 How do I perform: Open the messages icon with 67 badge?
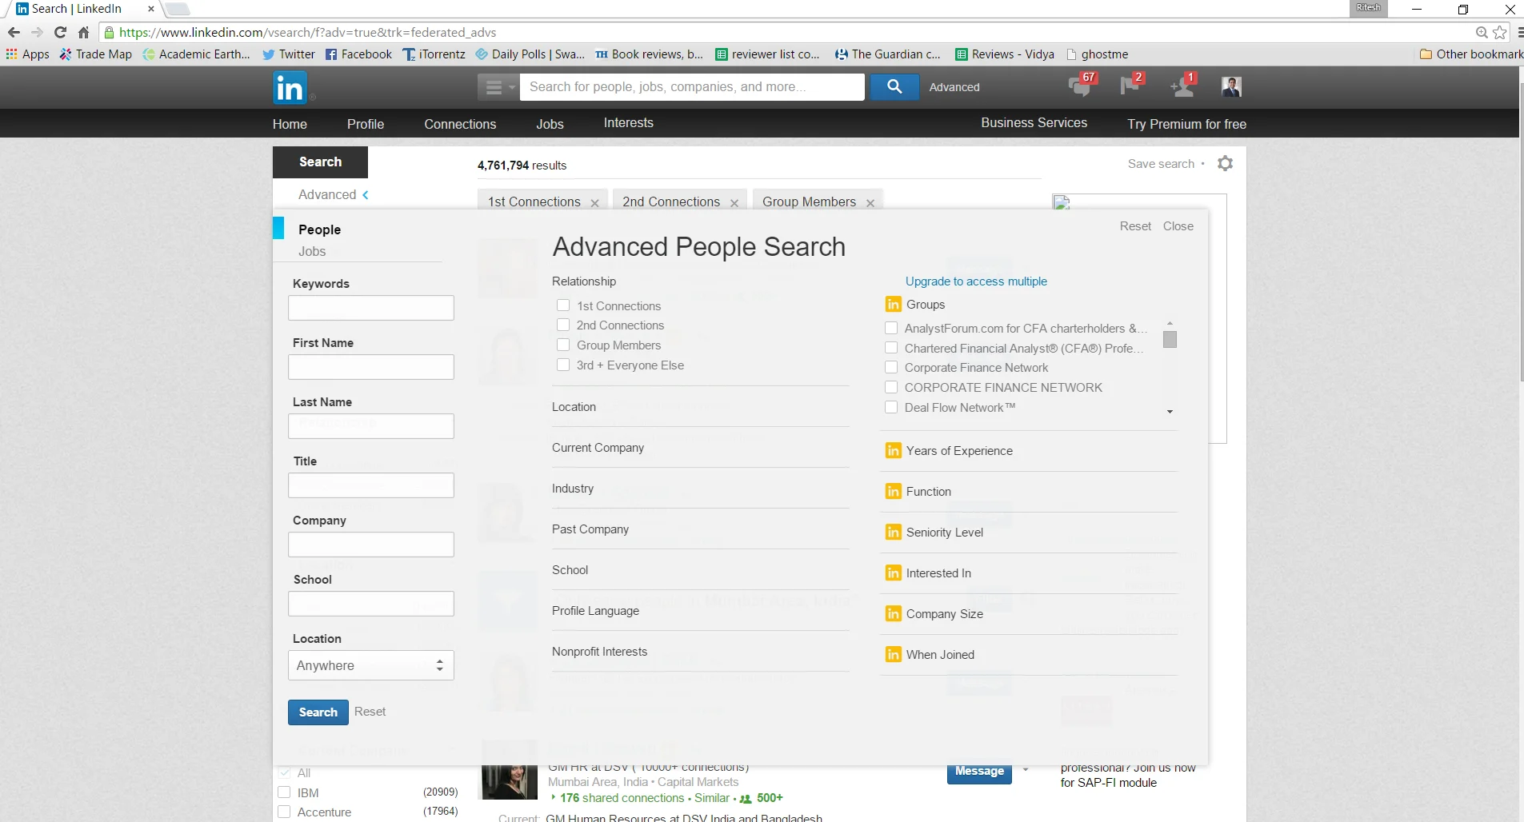(1080, 86)
